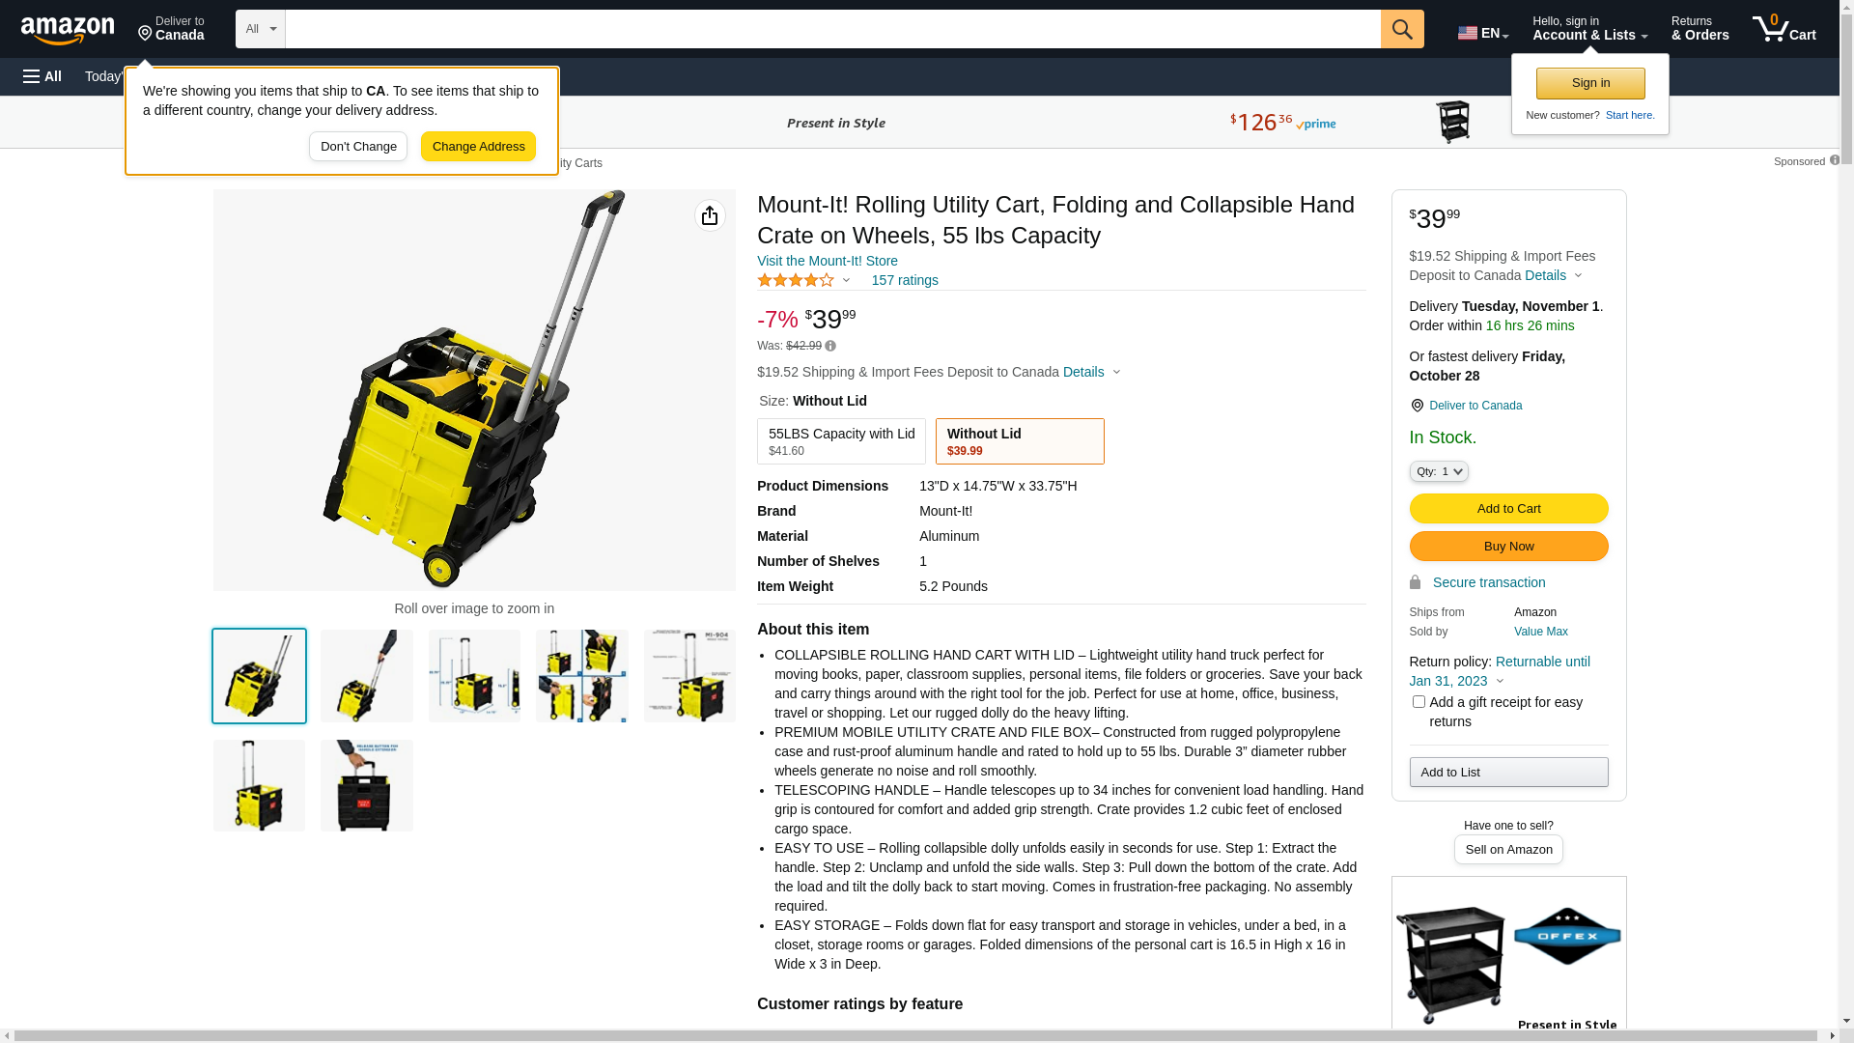The image size is (1854, 1043).
Task: Expand the star rating breakdown arrow
Action: click(846, 281)
